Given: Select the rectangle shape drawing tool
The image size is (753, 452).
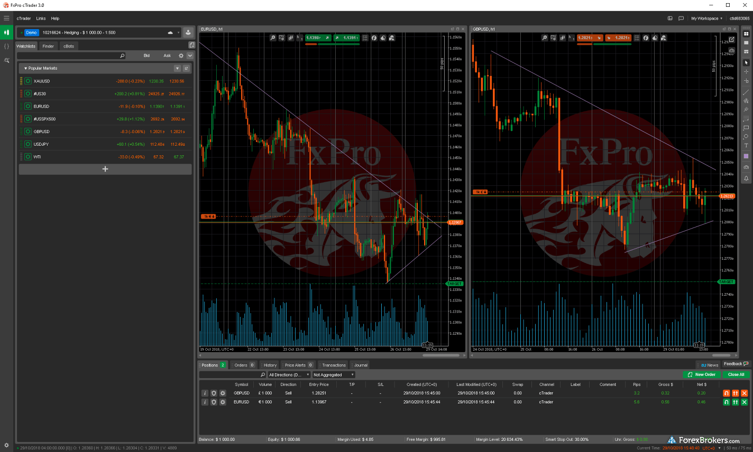Looking at the screenshot, I should [x=746, y=127].
